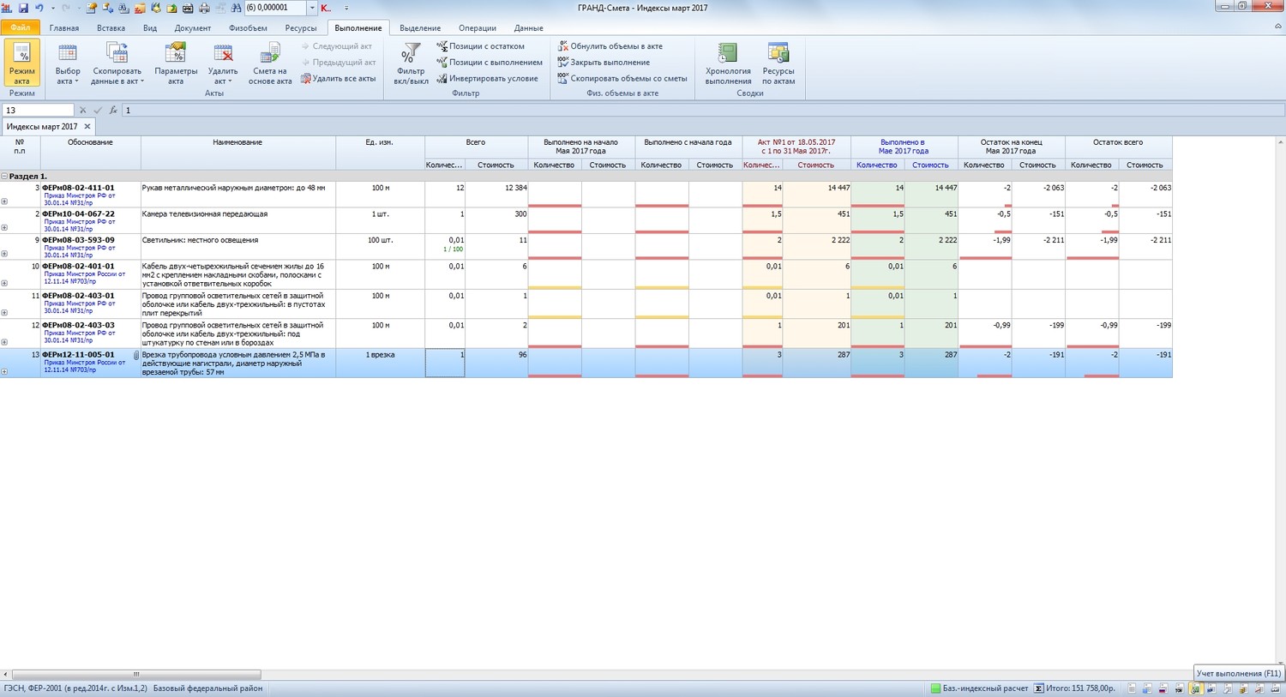Close the Индексы март 2017 tab
The image size is (1286, 697).
87,127
